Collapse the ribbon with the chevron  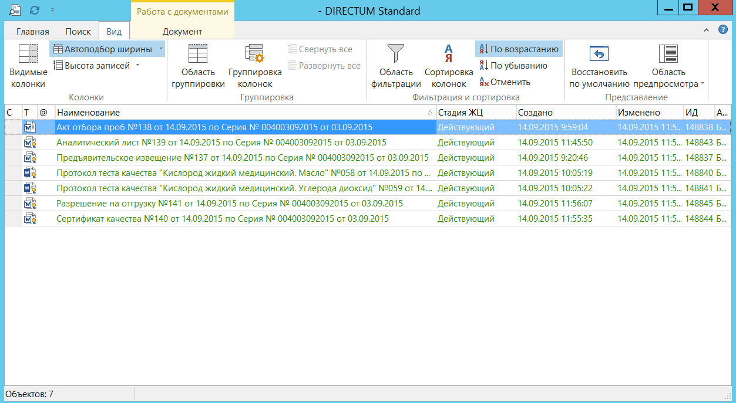click(707, 29)
